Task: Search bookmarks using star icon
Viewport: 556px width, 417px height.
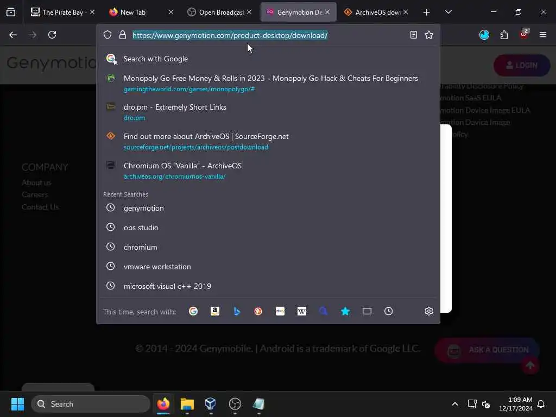Action: pos(345,311)
